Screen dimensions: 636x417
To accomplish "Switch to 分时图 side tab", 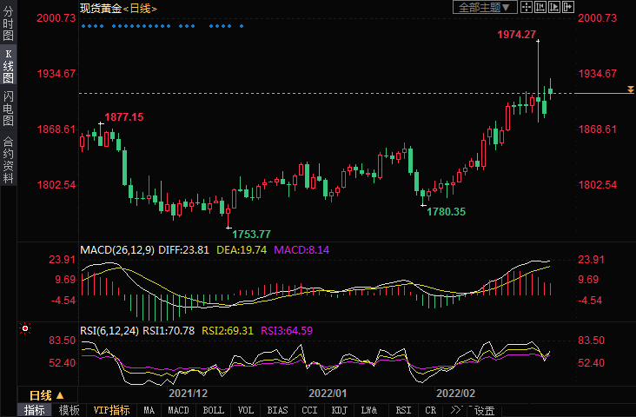I will click(8, 25).
